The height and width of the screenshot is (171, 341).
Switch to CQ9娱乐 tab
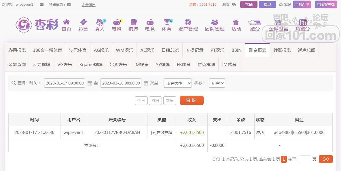[119, 64]
